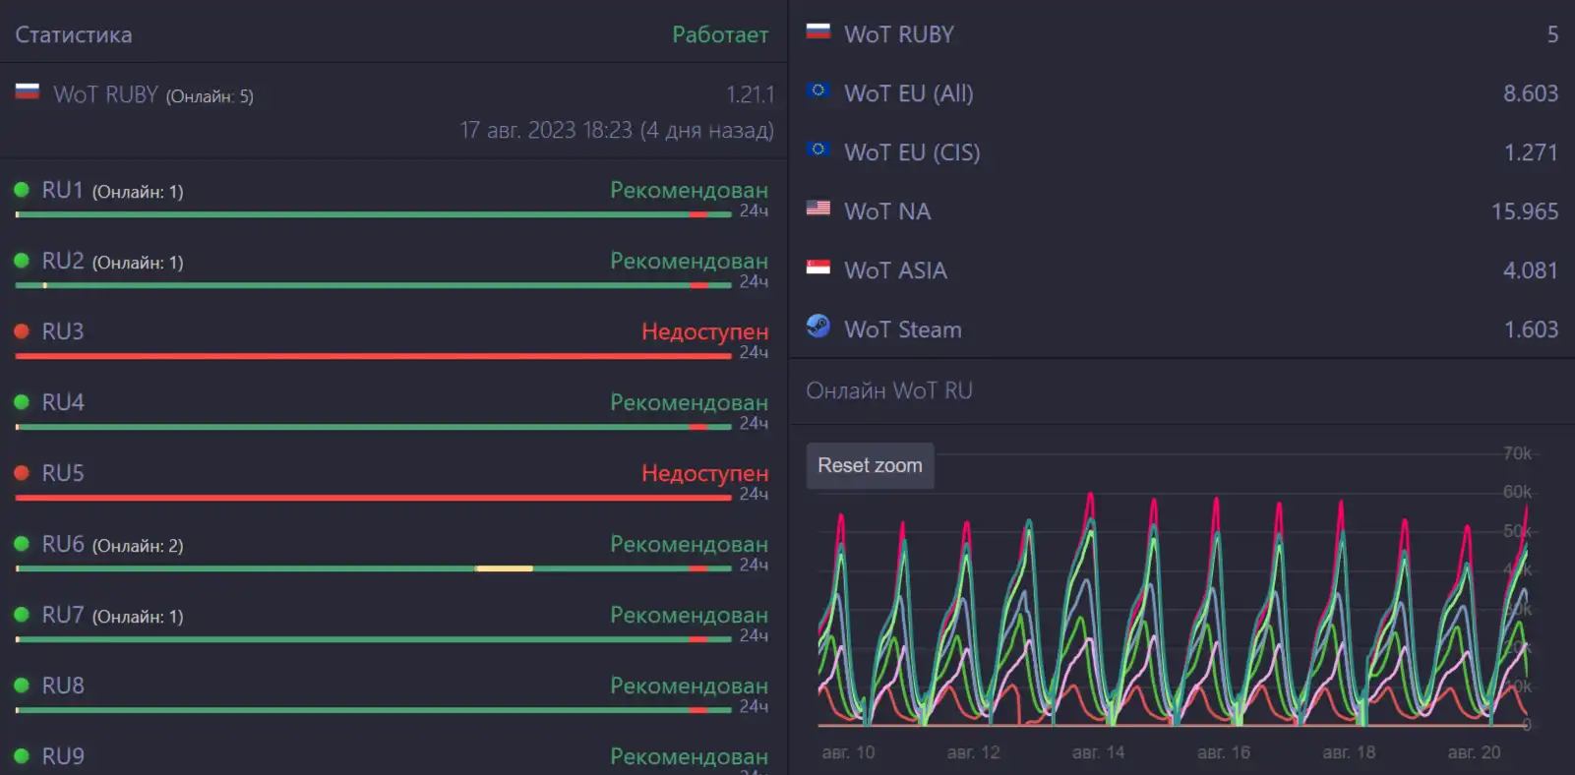Click the 'Работает' status in header
This screenshot has height=775, width=1575.
(720, 34)
